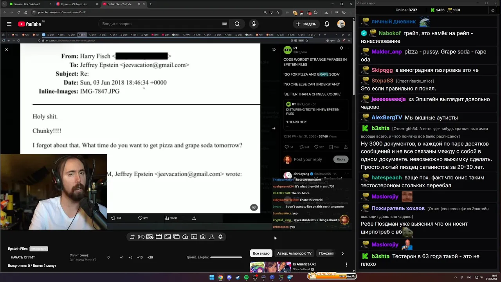
Task: Click AlexBergTV username in chat window
Action: click(387, 117)
